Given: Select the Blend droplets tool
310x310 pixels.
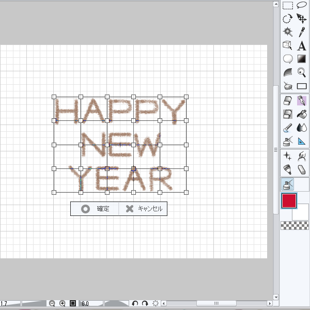Looking at the screenshot, I should [x=302, y=128].
